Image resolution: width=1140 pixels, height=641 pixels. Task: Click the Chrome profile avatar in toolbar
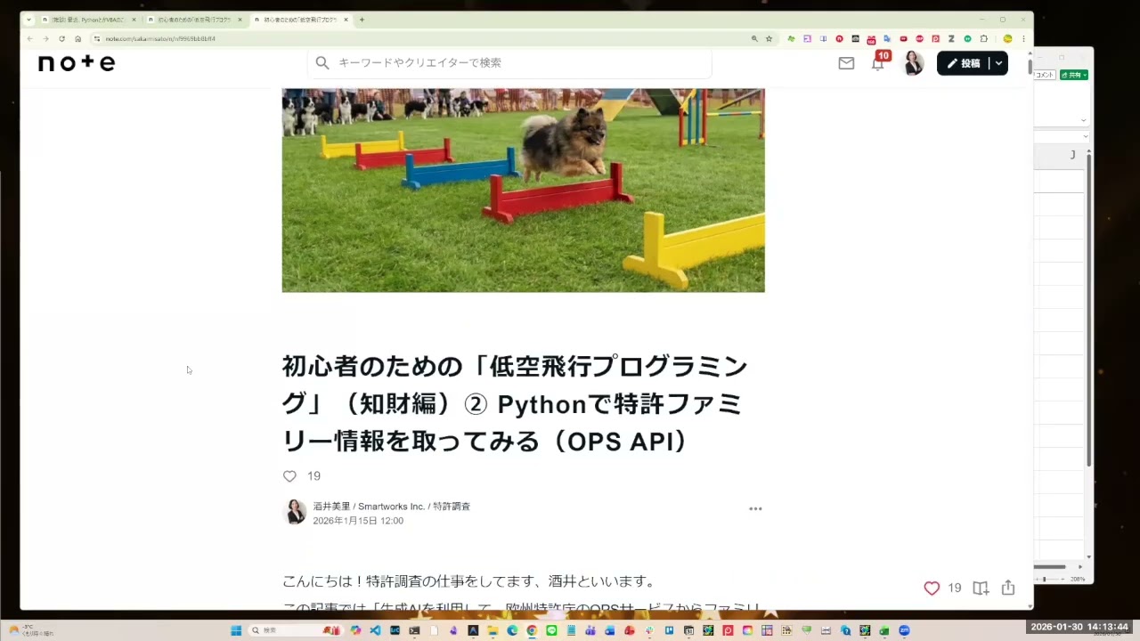pyautogui.click(x=1007, y=39)
